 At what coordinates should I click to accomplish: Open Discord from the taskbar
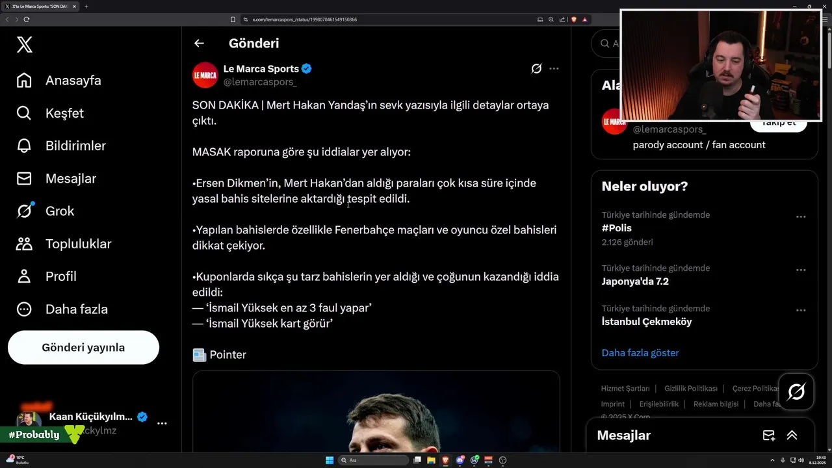(x=460, y=460)
